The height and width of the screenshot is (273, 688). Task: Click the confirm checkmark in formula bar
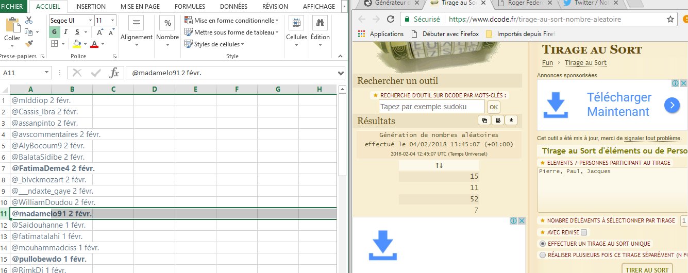(96, 73)
